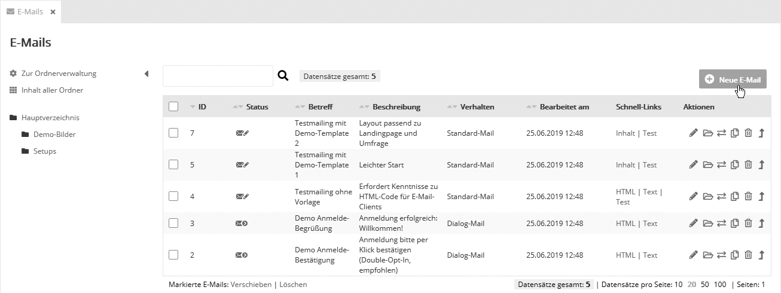The height and width of the screenshot is (293, 781).
Task: Click the status icon of mail ID 3
Action: coord(242,223)
